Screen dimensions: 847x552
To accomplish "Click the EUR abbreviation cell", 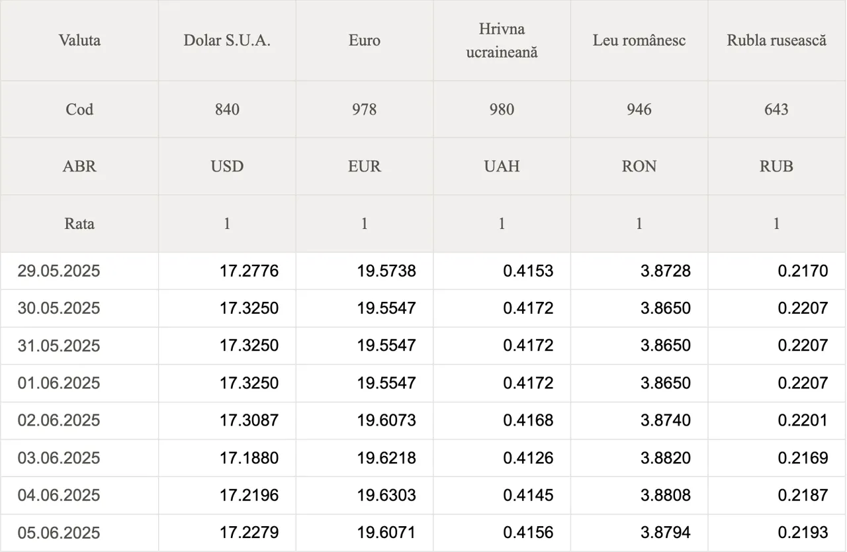I will tap(365, 166).
